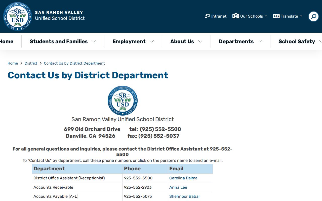The width and height of the screenshot is (322, 201).
Task: Email Shehnoor Babar
Action: pos(185,196)
